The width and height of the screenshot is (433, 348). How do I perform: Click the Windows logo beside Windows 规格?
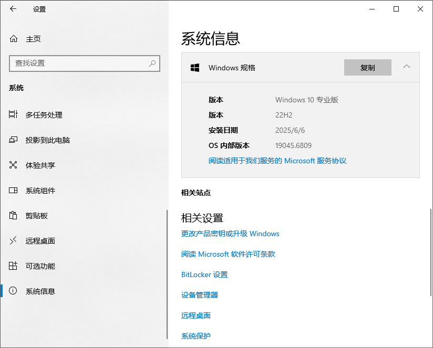point(195,67)
